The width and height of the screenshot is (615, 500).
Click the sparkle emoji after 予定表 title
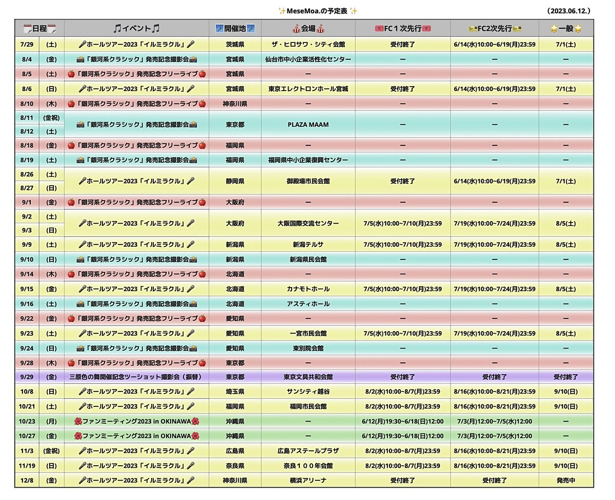[x=354, y=10]
